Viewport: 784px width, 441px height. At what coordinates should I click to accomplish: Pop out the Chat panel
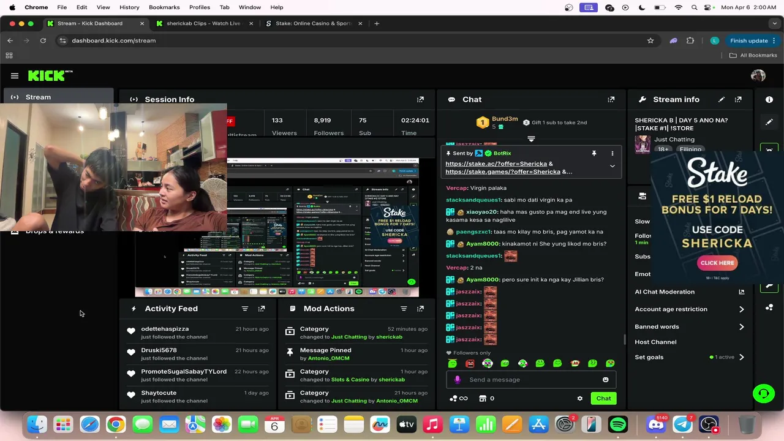click(x=611, y=99)
